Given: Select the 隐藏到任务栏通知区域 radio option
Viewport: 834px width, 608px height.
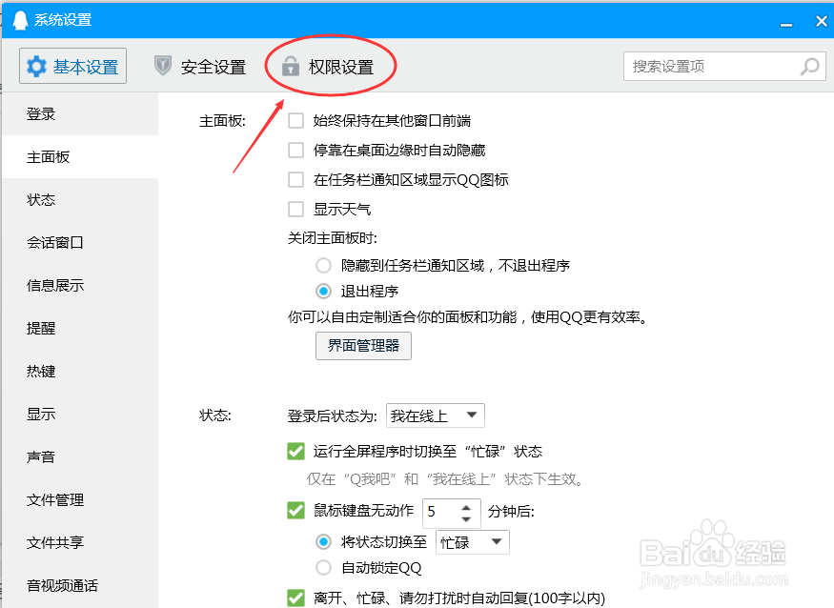Looking at the screenshot, I should point(324,265).
